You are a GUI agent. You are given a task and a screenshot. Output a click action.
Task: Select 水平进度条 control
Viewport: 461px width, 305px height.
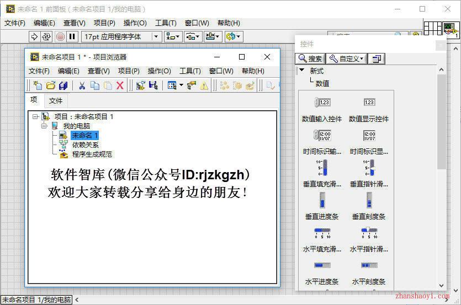322,273
